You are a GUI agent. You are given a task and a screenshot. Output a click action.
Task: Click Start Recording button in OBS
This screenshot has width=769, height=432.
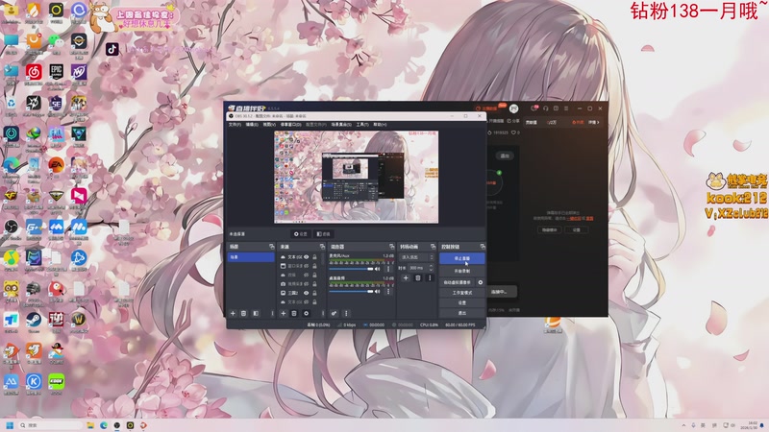pos(462,272)
